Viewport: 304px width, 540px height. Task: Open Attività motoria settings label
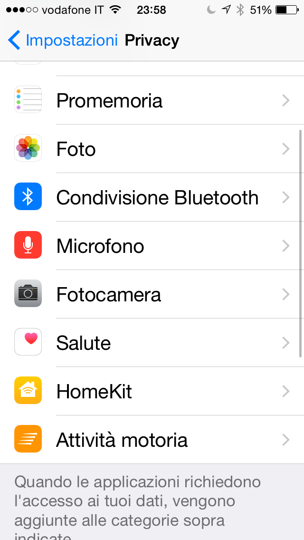pos(122,440)
